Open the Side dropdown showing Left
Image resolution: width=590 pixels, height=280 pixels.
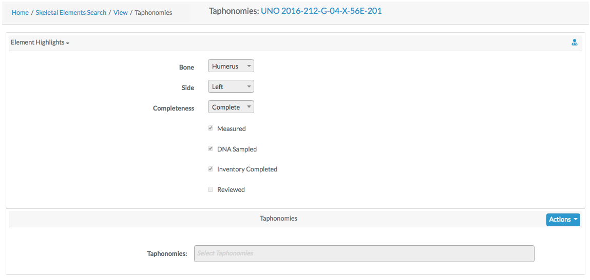pos(231,87)
